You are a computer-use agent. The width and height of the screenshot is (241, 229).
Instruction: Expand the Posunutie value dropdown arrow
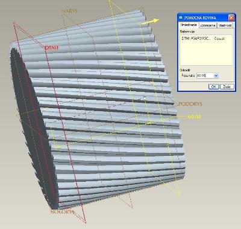(216, 76)
